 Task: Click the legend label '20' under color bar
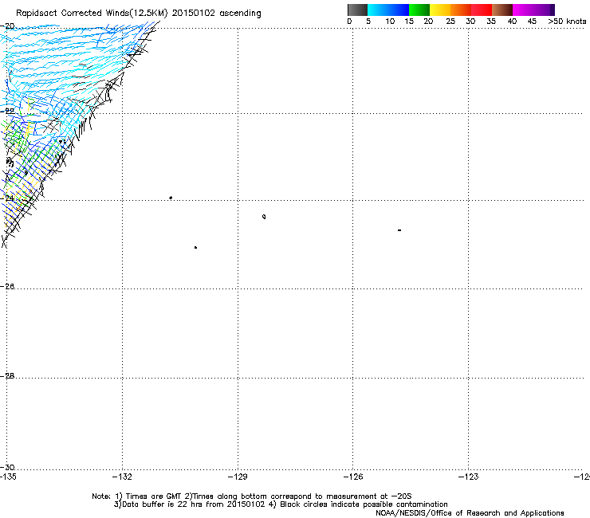coord(428,22)
